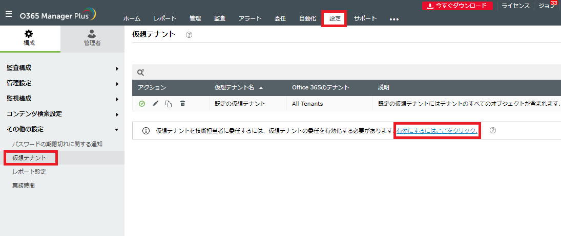Open パスワードの期限切れに関する通知 item

click(57, 144)
